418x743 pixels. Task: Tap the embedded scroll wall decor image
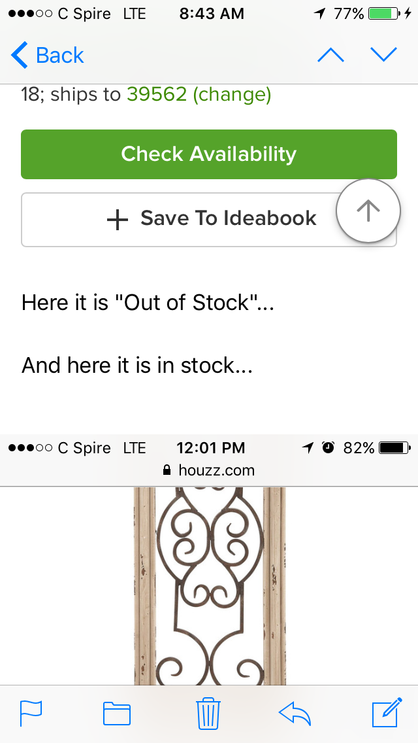click(x=210, y=585)
